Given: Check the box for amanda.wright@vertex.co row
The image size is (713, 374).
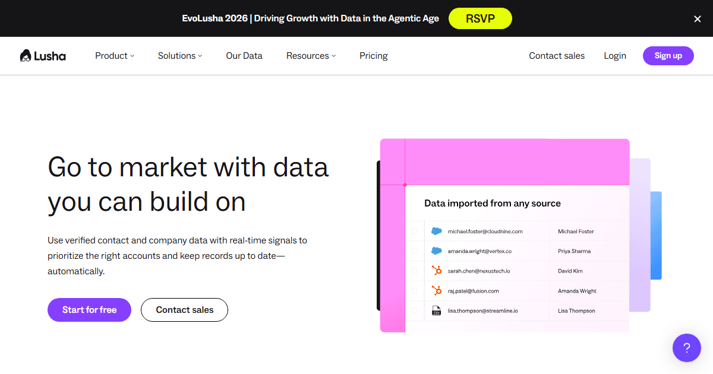Looking at the screenshot, I should tap(414, 251).
